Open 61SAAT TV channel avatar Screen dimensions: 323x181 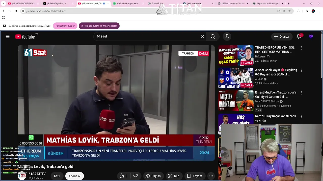(x=22, y=176)
